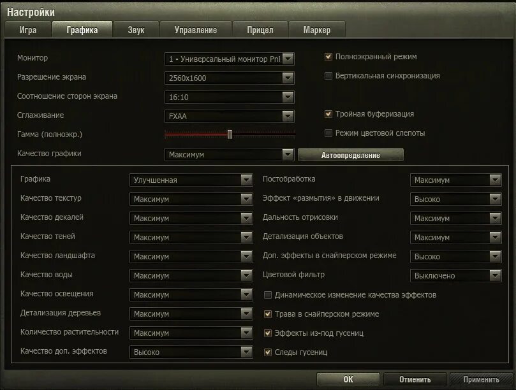Expand the Монитор selection list
The image size is (516, 390).
click(288, 58)
